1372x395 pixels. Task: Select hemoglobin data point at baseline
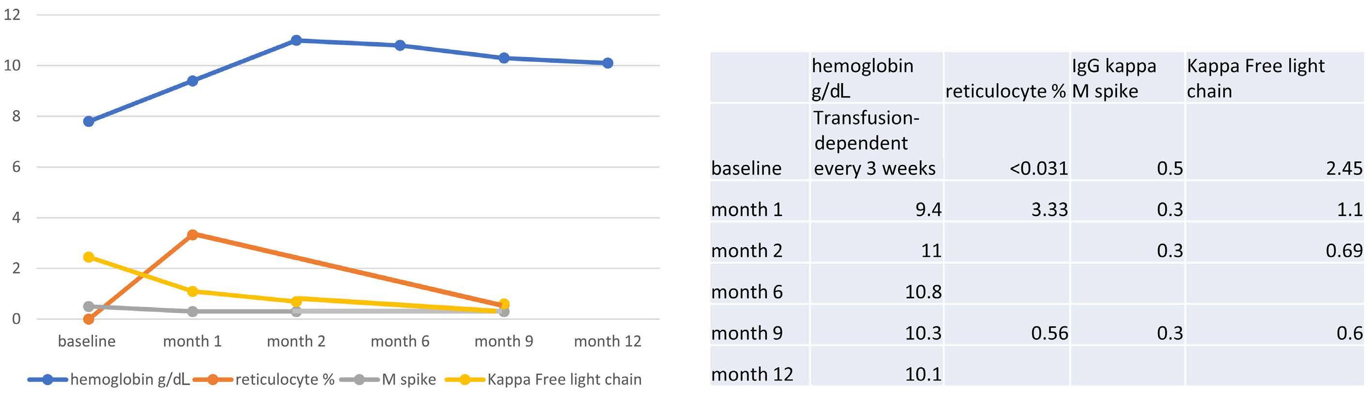[89, 121]
